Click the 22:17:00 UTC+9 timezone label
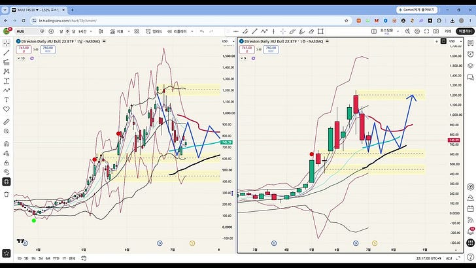The width and height of the screenshot is (476, 268). point(428,258)
